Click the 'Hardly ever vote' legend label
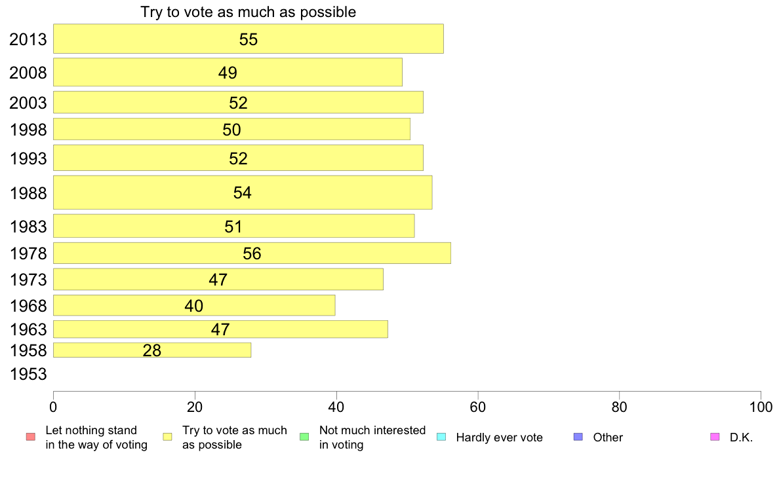The height and width of the screenshot is (482, 779). [x=499, y=437]
